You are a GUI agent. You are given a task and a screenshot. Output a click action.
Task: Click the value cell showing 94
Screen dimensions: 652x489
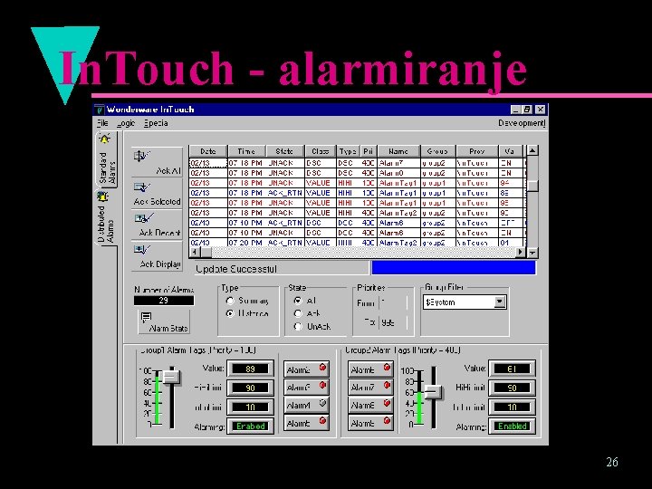510,183
